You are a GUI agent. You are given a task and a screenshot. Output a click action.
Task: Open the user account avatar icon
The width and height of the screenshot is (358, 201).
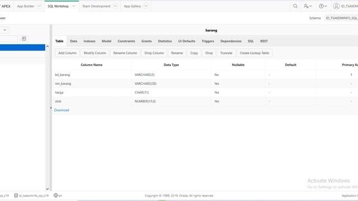pos(336,6)
